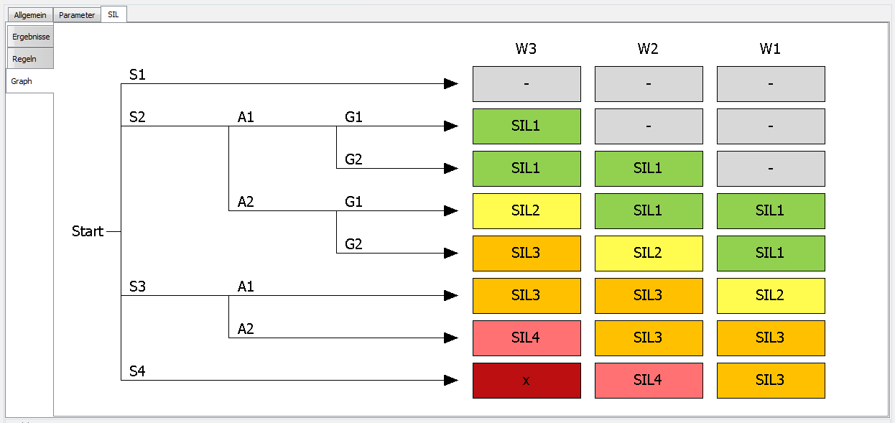
Task: Select the yellow SIL2 cell under W2
Action: pyautogui.click(x=649, y=254)
